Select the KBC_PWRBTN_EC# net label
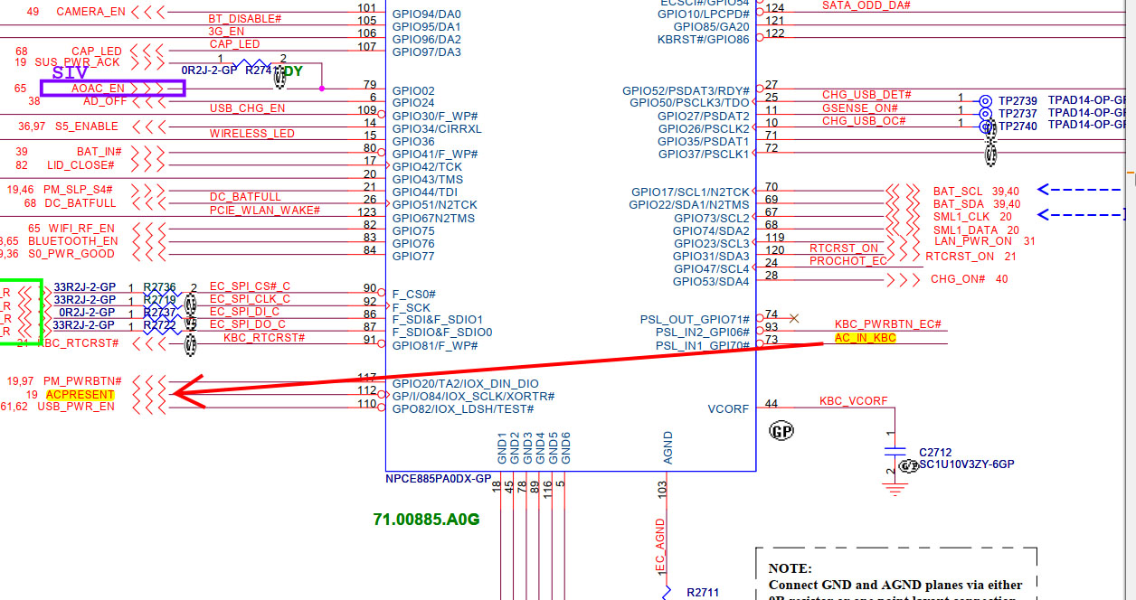Viewport: 1136px width, 600px height. pyautogui.click(x=888, y=324)
